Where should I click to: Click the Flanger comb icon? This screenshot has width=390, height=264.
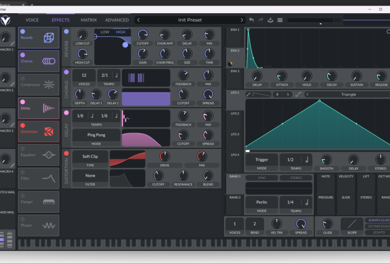pos(49,202)
